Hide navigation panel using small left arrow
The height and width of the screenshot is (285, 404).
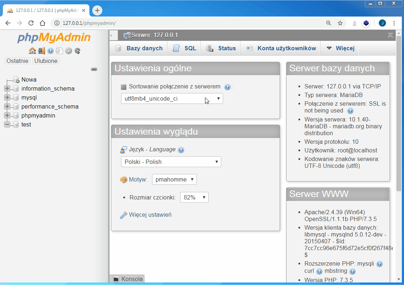111,35
